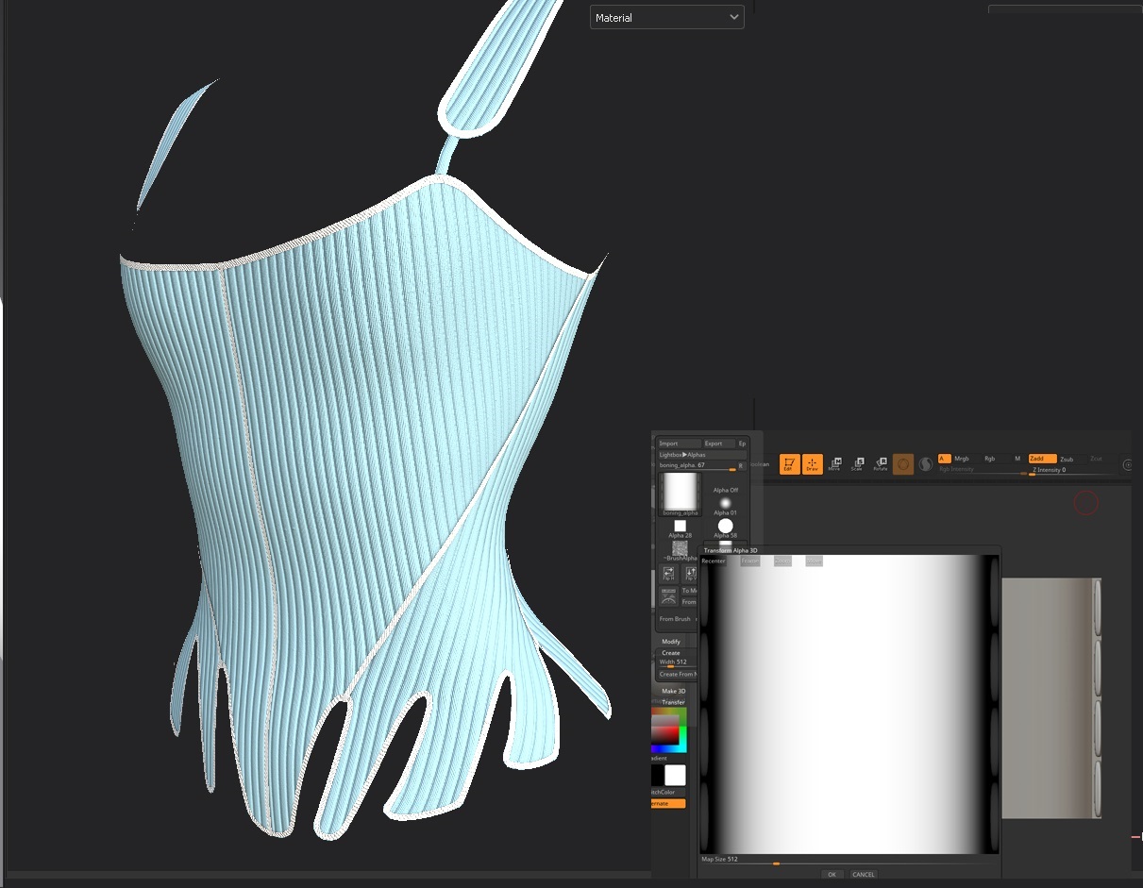Switch to the Rotate transform tool
Screen dimensions: 1143x888
click(880, 464)
